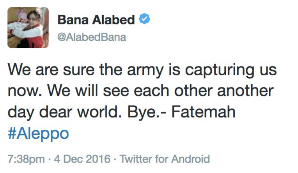Click the white checkmark inside the verified badge
The width and height of the screenshot is (298, 173).
pyautogui.click(x=144, y=19)
